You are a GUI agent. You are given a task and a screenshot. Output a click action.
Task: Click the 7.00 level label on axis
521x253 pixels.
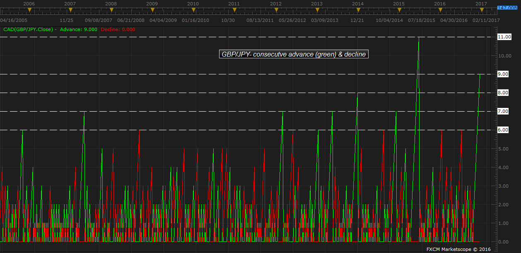[x=504, y=112]
